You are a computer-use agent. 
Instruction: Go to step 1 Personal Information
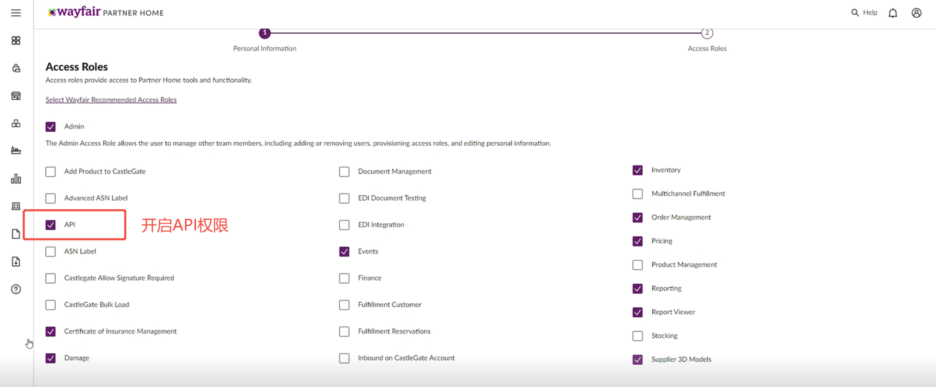tap(264, 33)
